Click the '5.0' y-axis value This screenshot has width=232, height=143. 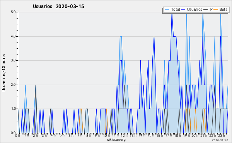click(13, 12)
